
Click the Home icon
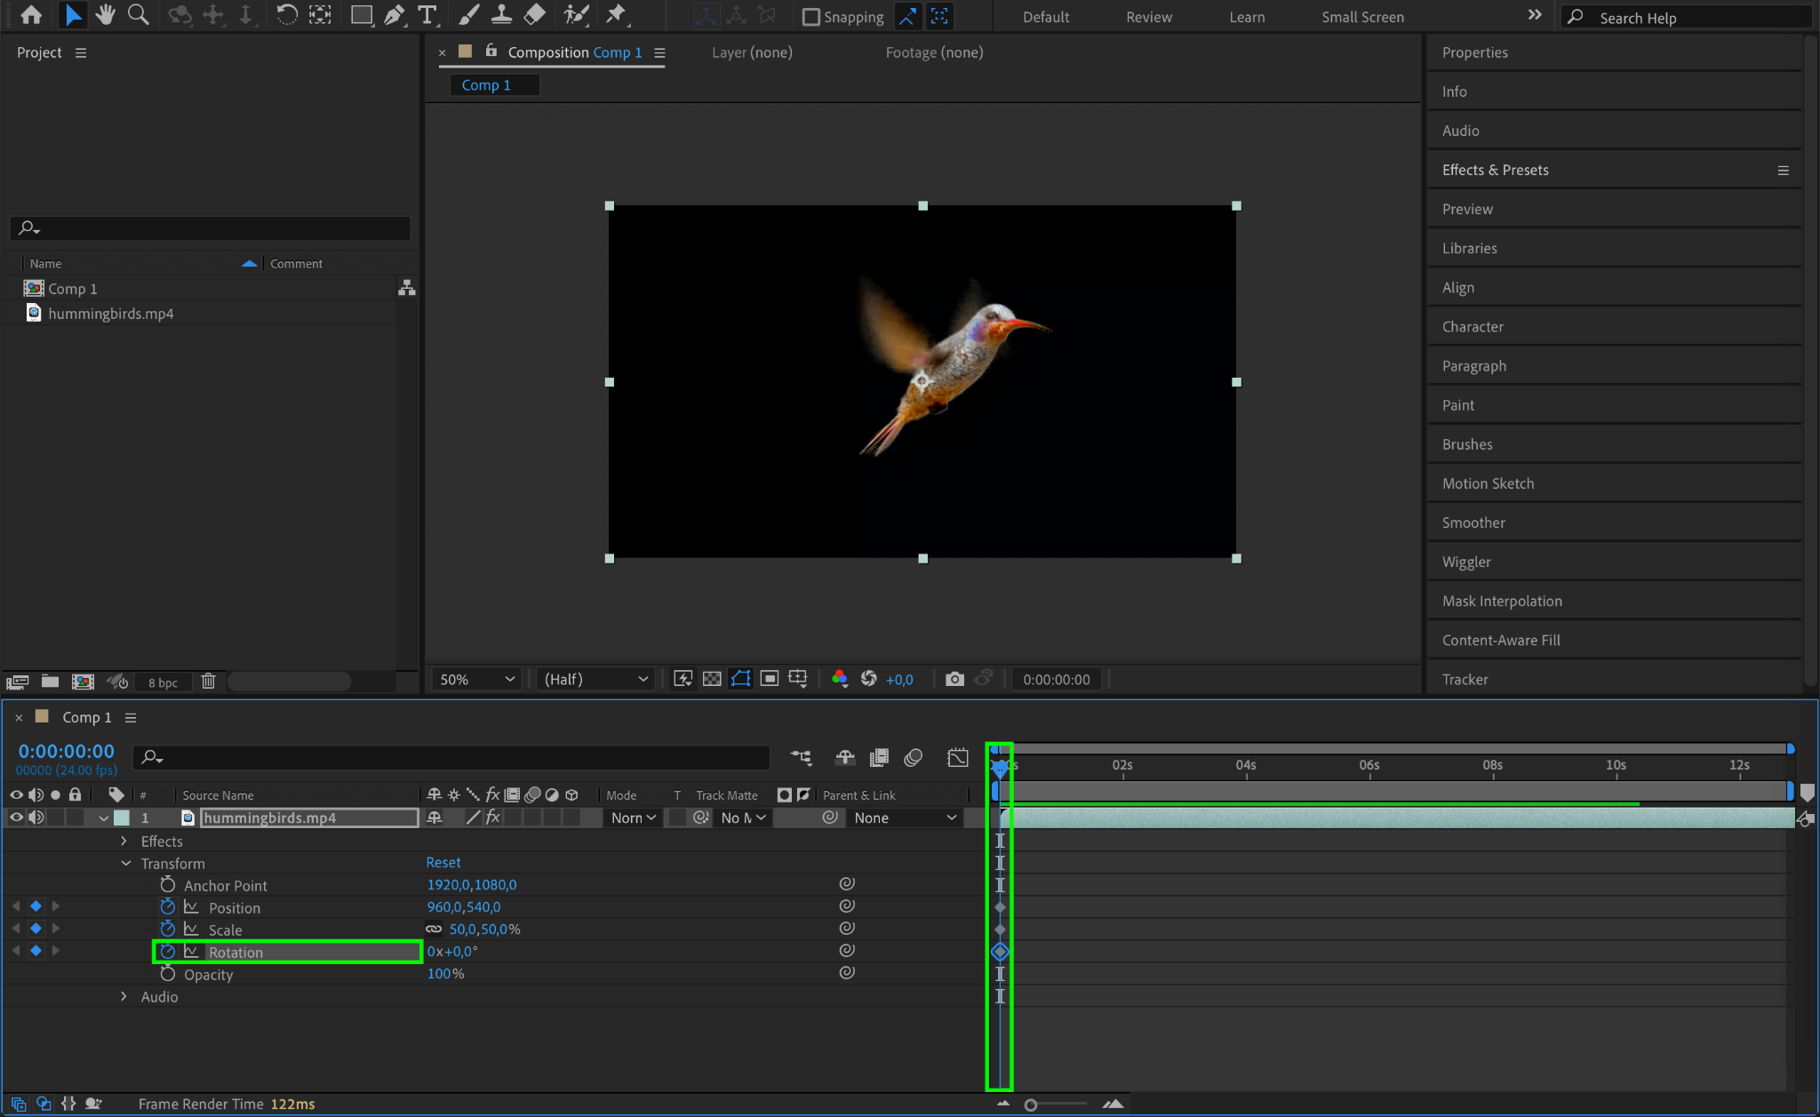pos(31,15)
